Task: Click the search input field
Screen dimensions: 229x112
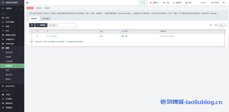Action: click(67, 25)
